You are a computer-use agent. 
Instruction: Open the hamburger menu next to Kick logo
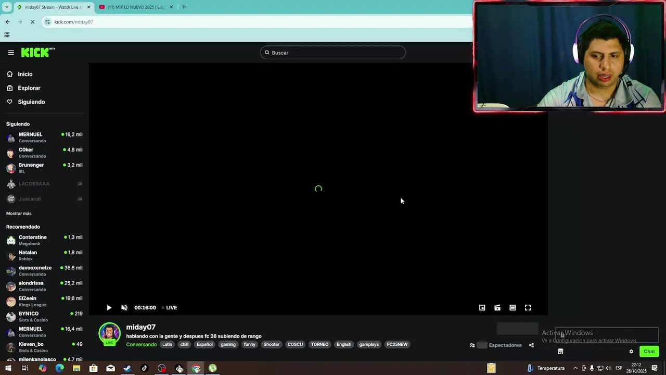[11, 53]
